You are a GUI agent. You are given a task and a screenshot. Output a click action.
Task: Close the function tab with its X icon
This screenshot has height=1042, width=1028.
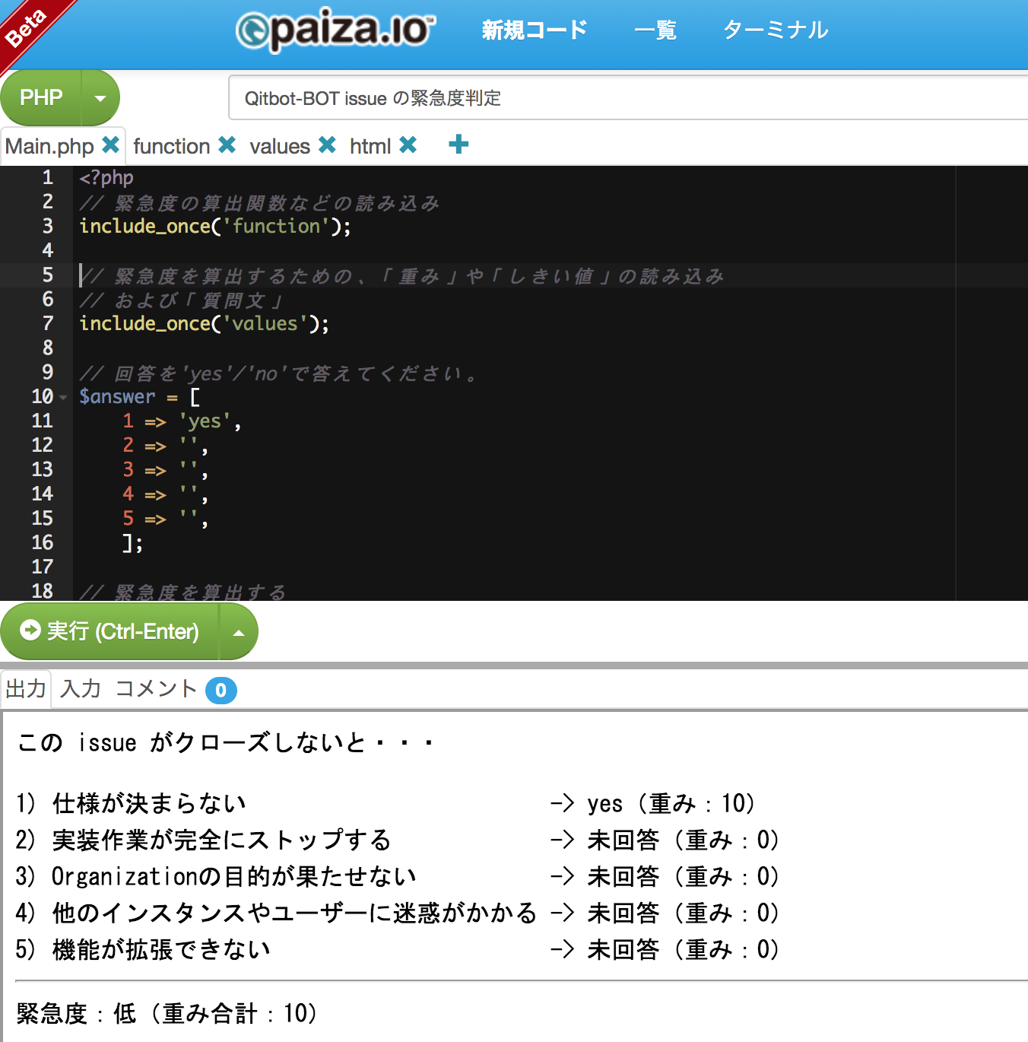click(x=227, y=145)
